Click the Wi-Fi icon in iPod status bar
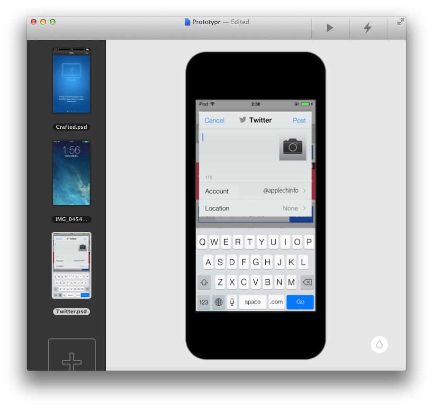Image resolution: width=433 pixels, height=408 pixels. coord(212,104)
